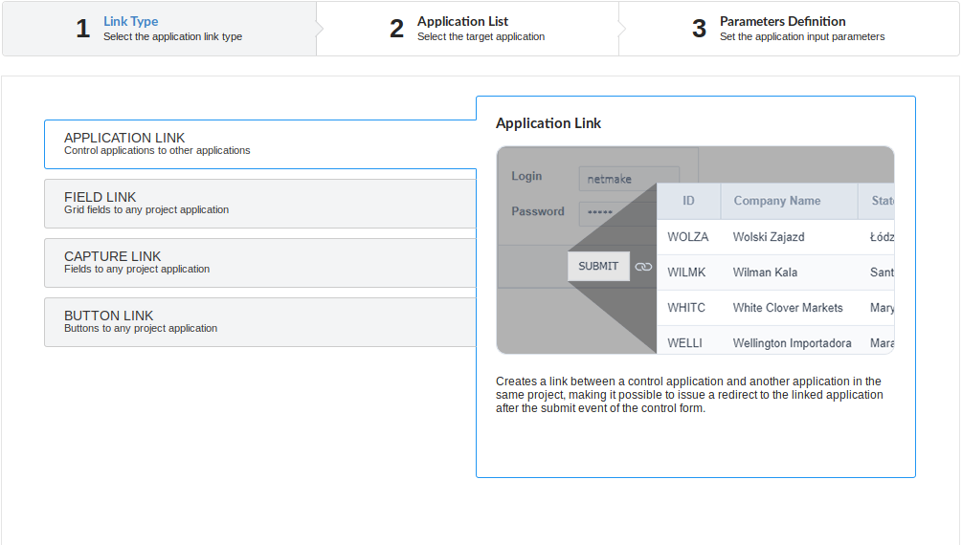The height and width of the screenshot is (545, 962).
Task: Click the Company Name column header
Action: [x=776, y=201]
